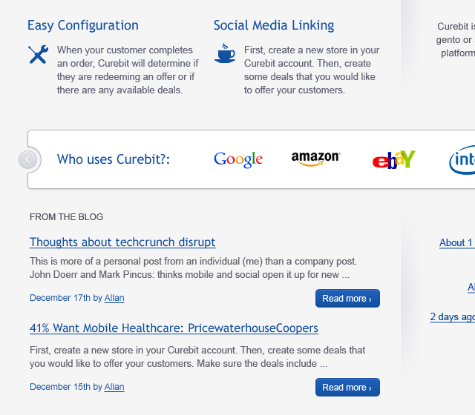The width and height of the screenshot is (475, 415).
Task: Click the wrench and screwdriver configuration icon
Action: click(x=38, y=55)
